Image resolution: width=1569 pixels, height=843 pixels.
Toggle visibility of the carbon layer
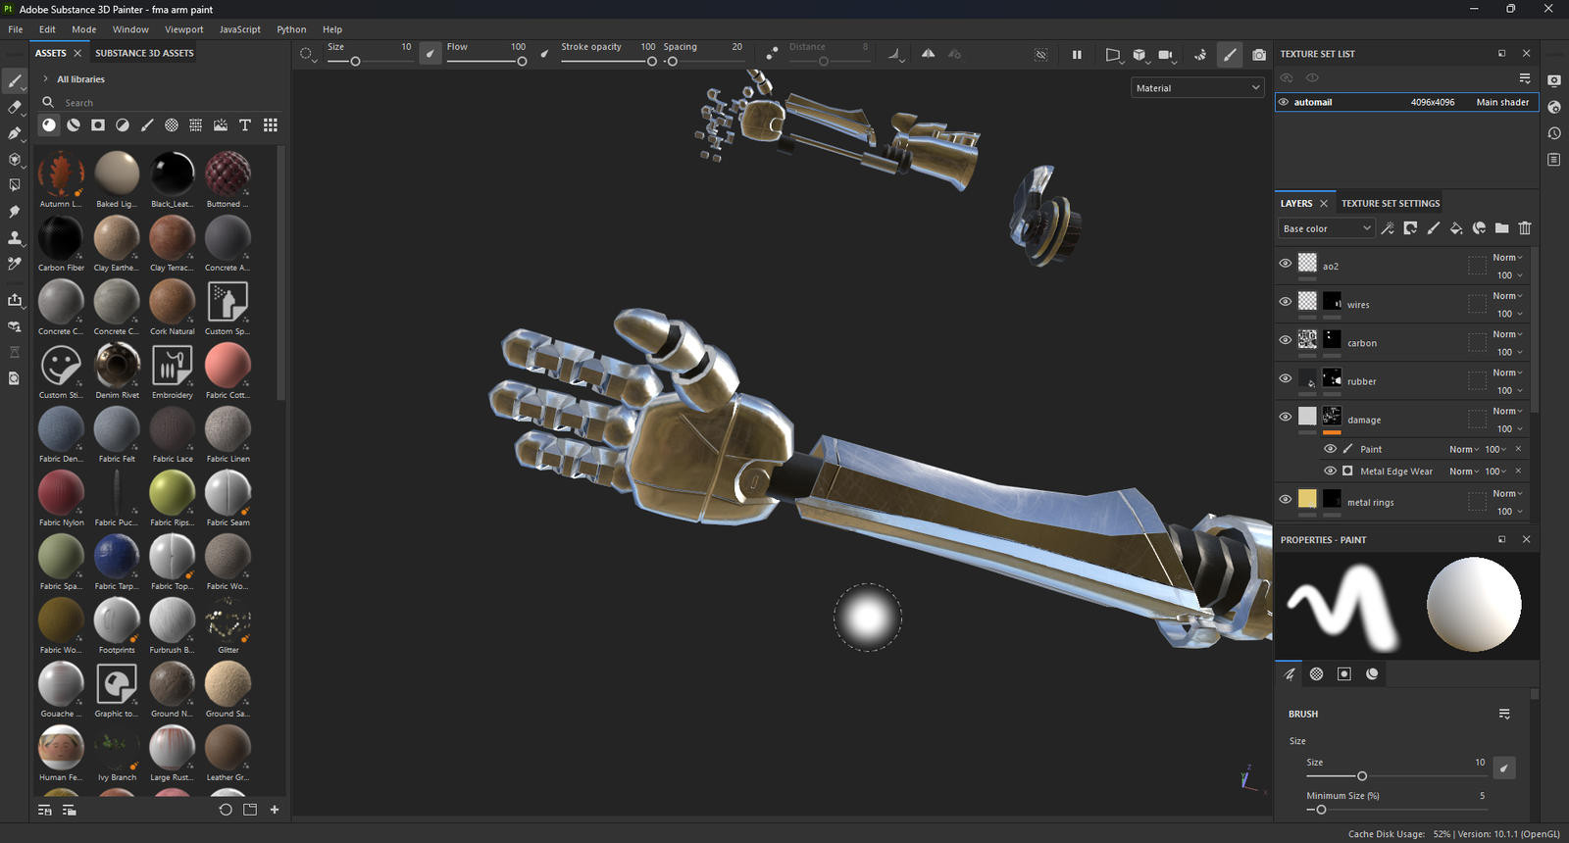[x=1286, y=340]
